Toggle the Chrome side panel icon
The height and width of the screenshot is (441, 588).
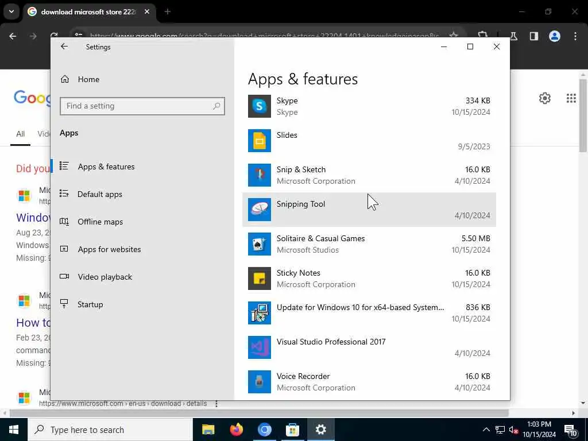(534, 36)
